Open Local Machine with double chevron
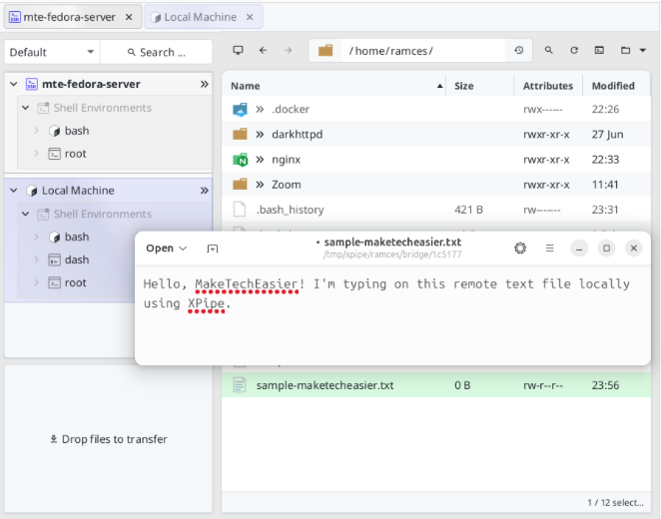This screenshot has width=661, height=519. pos(205,191)
